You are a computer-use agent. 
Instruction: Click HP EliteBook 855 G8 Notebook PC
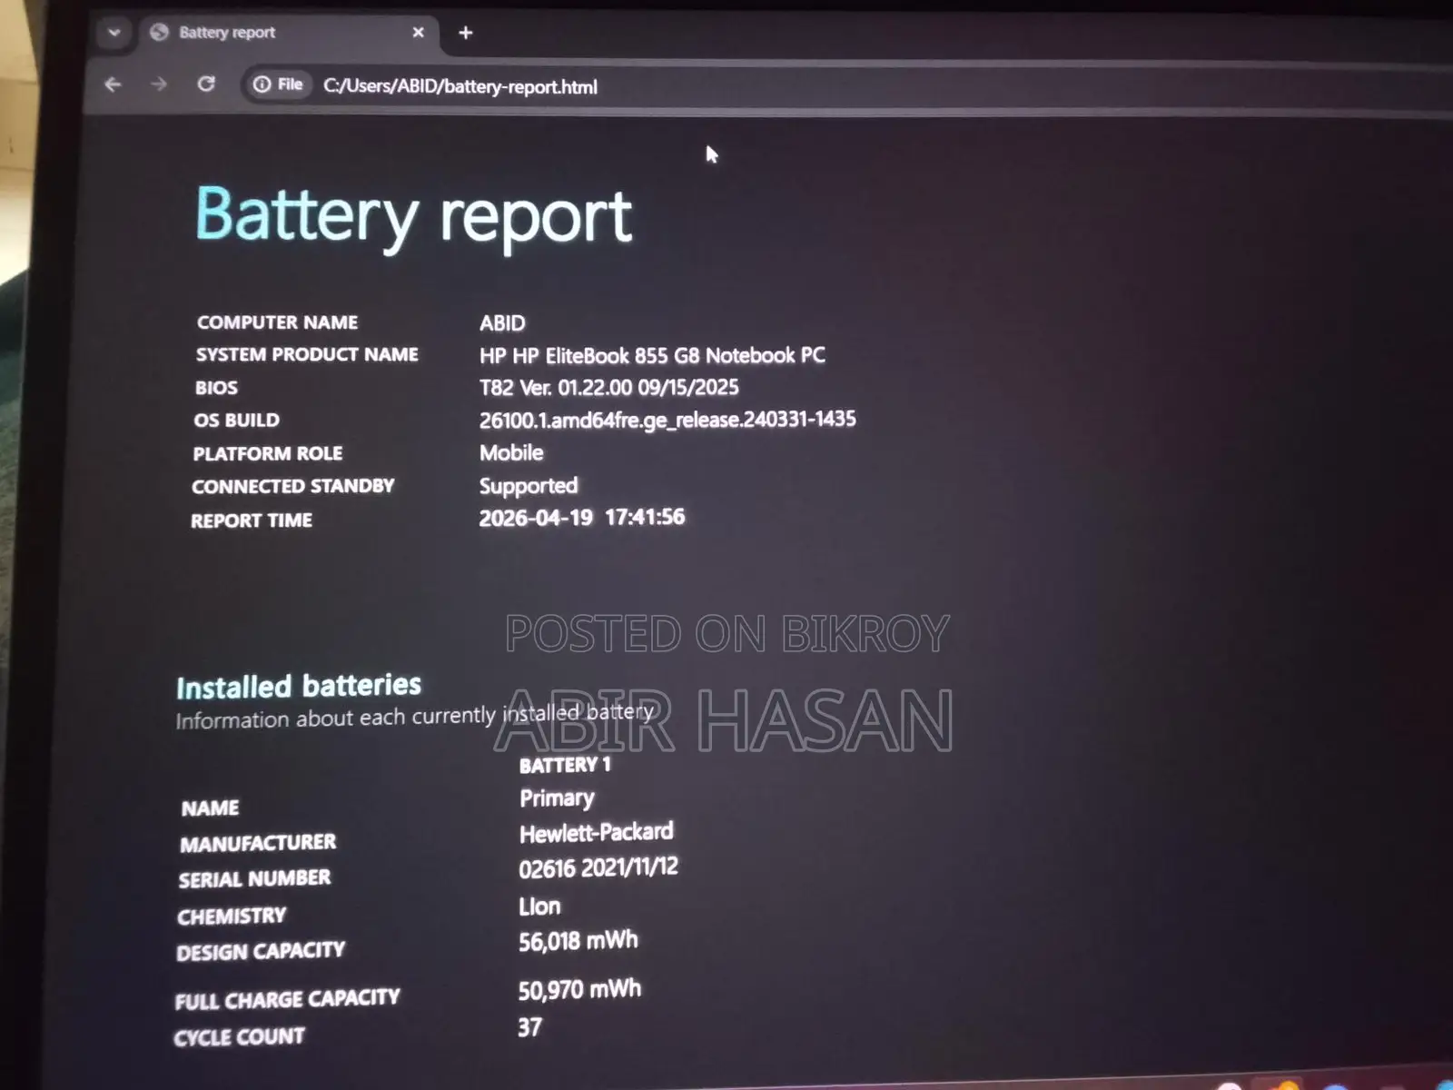(652, 355)
